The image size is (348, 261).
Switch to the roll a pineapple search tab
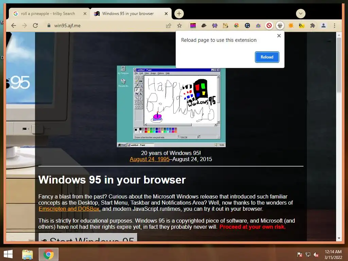(x=48, y=14)
